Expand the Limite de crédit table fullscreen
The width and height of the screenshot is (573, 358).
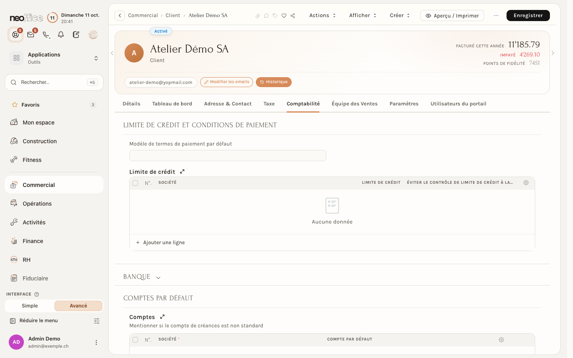click(x=182, y=171)
